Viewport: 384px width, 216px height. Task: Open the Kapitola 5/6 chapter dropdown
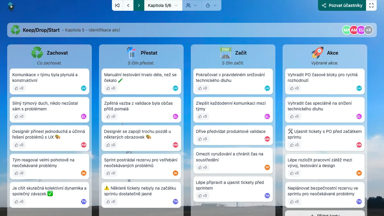[163, 5]
